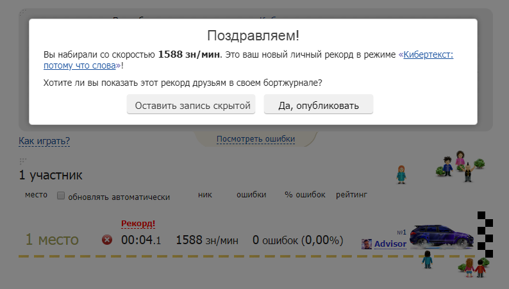This screenshot has height=289, width=509.
Task: Click the '1 место' position label
Action: [x=52, y=240]
